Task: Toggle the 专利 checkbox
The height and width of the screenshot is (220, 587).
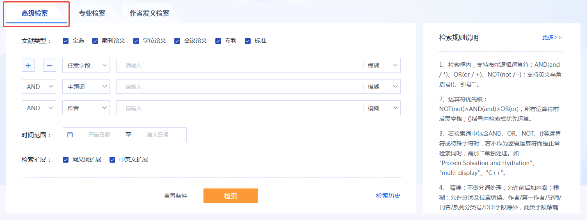Action: (218, 41)
